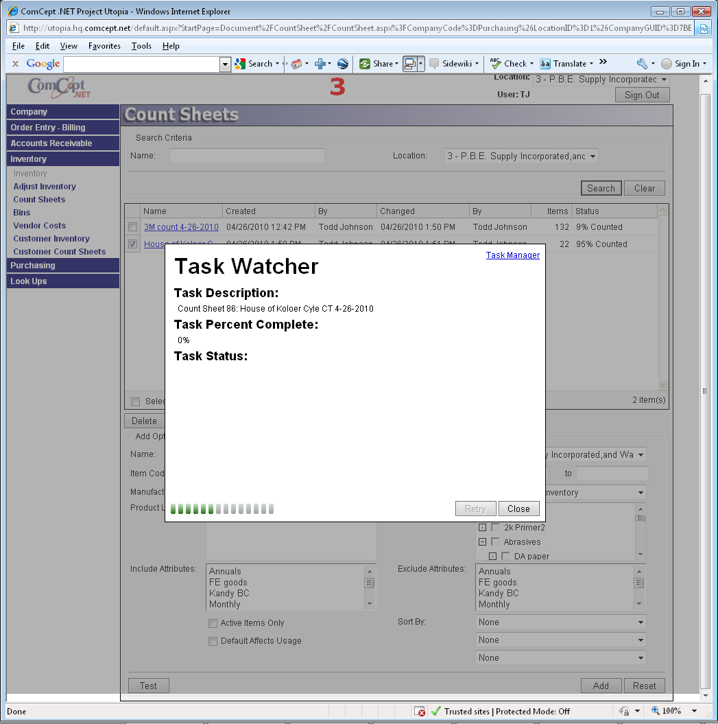The height and width of the screenshot is (724, 718).
Task: Click the Sidewiki speech bubble icon
Action: point(434,64)
